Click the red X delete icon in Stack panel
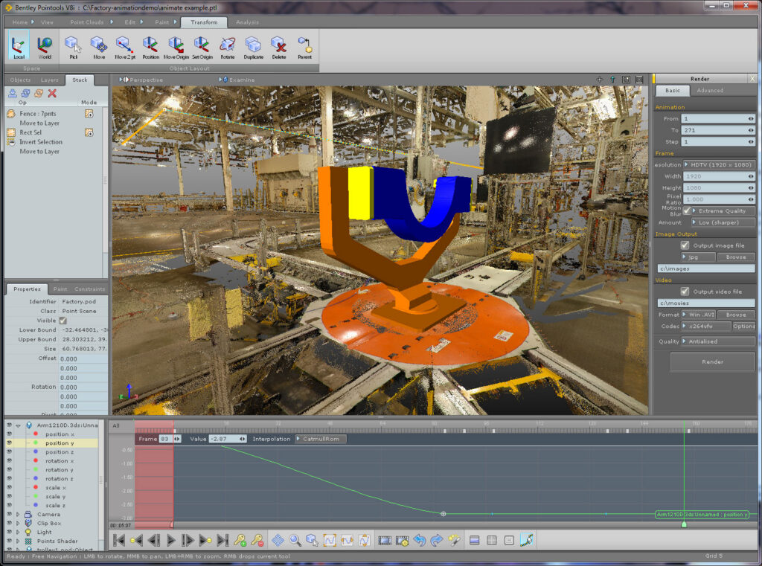Image resolution: width=762 pixels, height=566 pixels. (52, 93)
